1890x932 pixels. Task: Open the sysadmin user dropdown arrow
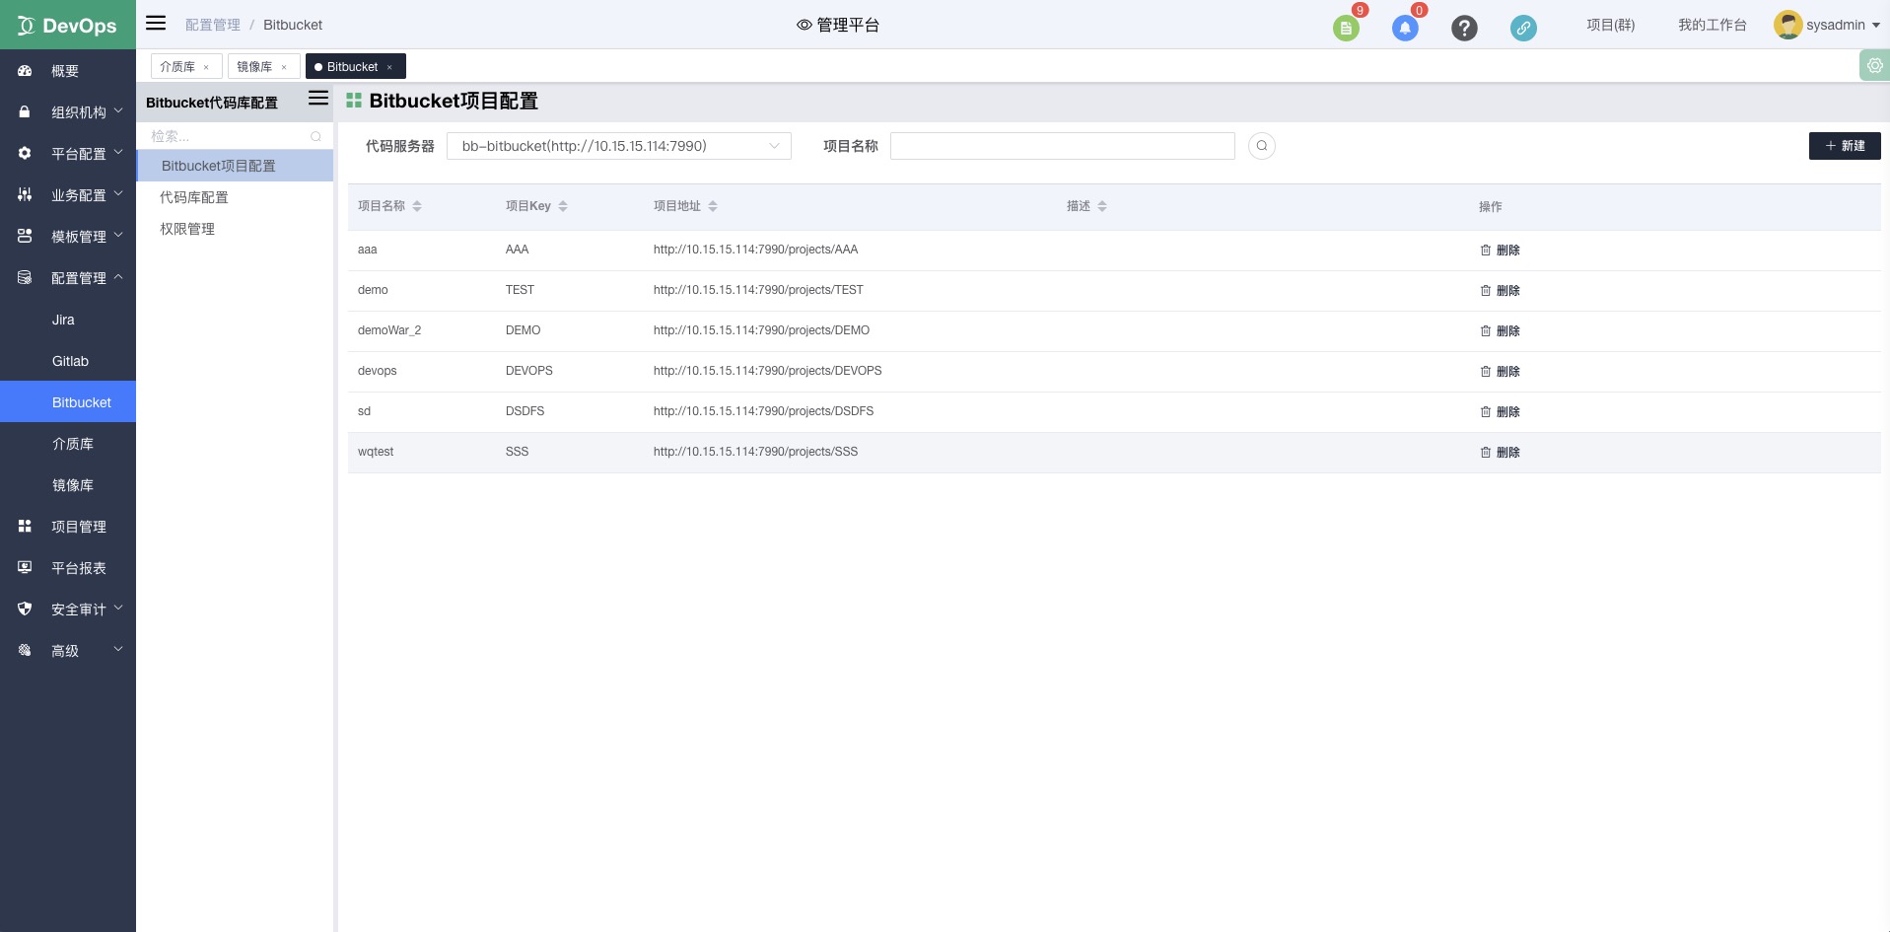(x=1876, y=26)
